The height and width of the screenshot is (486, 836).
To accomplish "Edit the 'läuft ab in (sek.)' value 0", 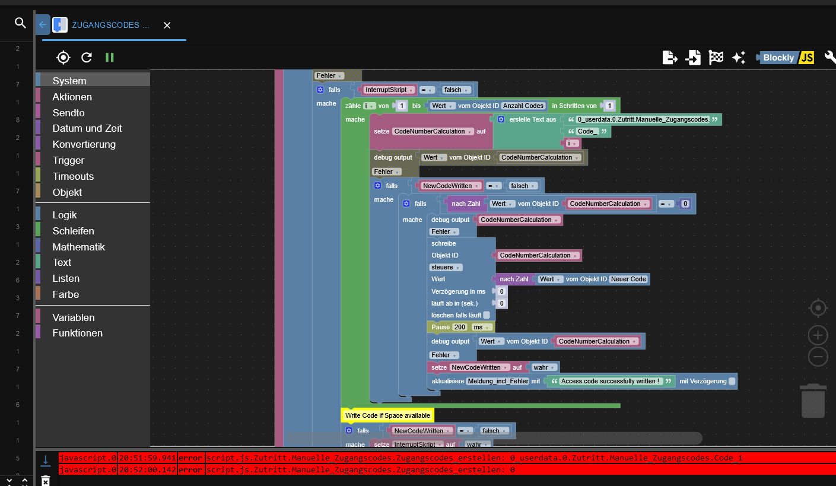I will pyautogui.click(x=501, y=303).
